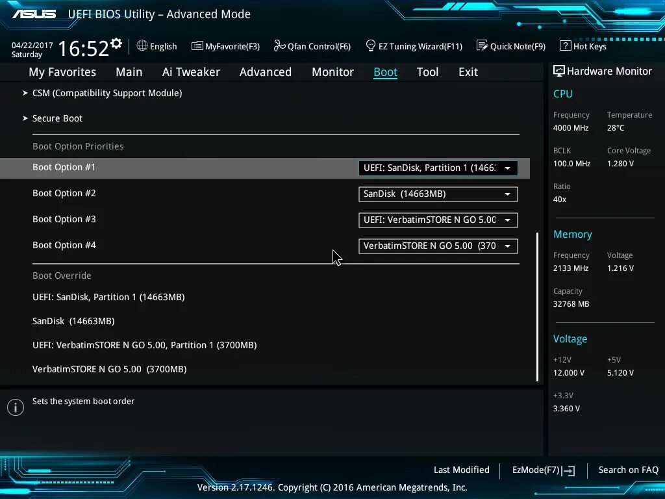Click Last Modified button
Screen dimensions: 665x499
click(462, 470)
